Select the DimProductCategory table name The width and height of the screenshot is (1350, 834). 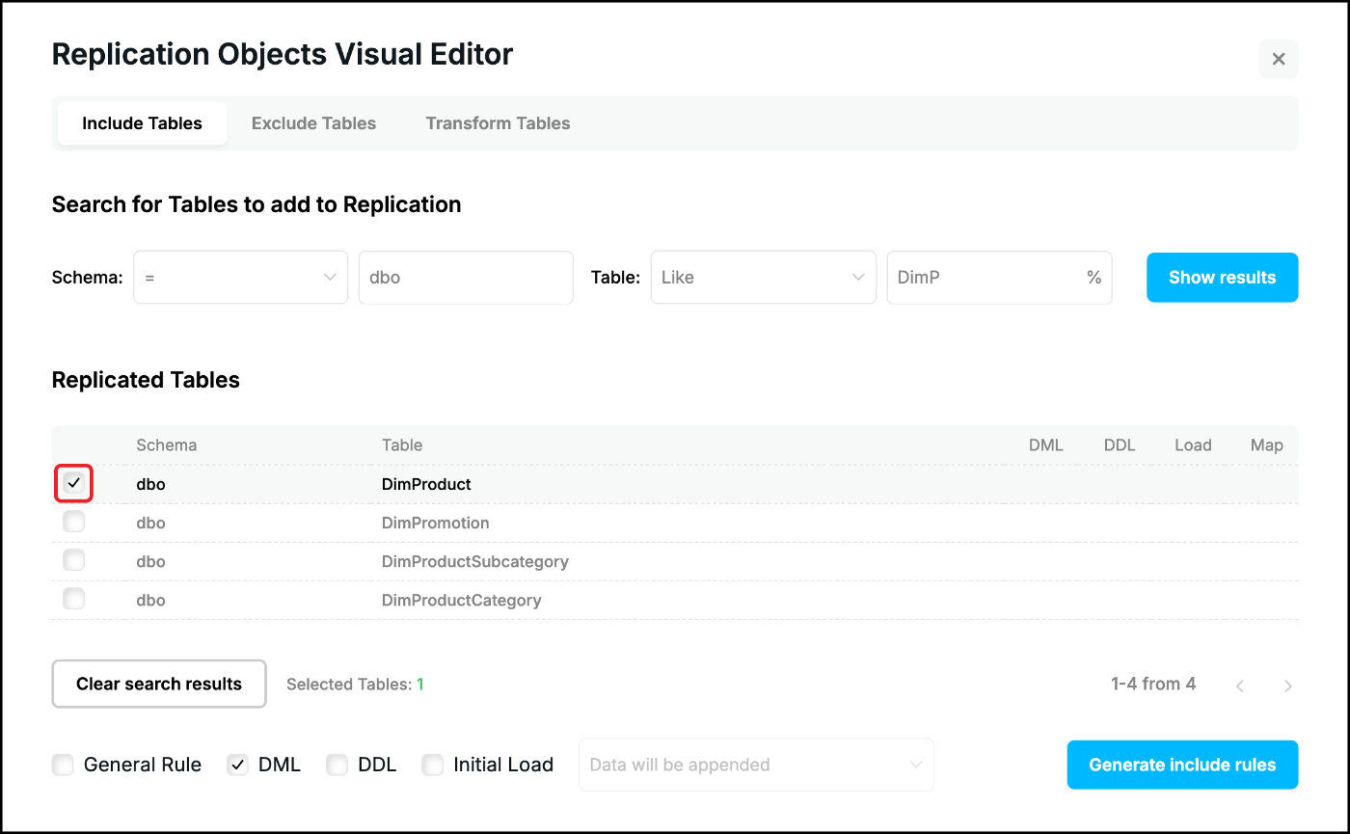point(462,600)
